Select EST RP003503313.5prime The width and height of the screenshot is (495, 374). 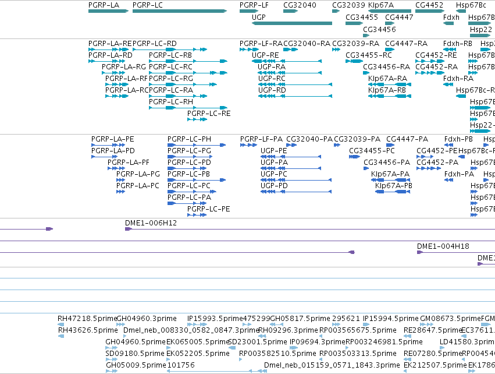point(358,353)
